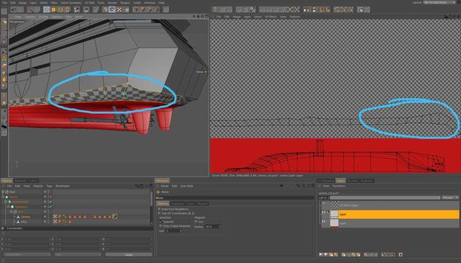Select the Carena object in tree
Viewport: 461px width, 263px height.
pyautogui.click(x=25, y=217)
